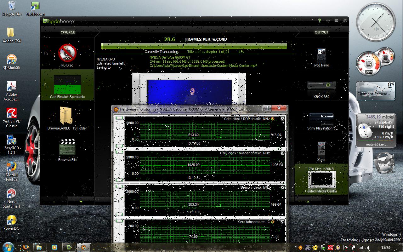Switch to RivaTuner taskbar button
Image resolution: width=403 pixels, height=252 pixels.
84,247
